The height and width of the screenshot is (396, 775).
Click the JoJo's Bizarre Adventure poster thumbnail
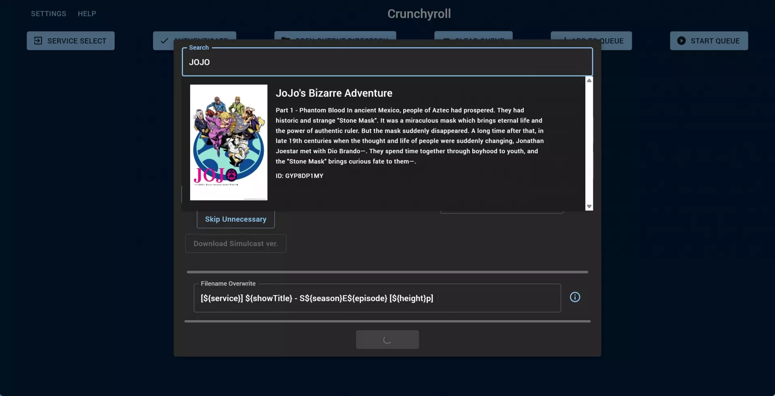coord(228,142)
